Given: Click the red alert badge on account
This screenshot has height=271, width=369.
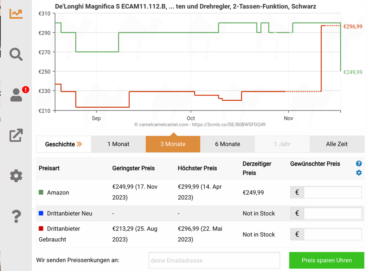Looking at the screenshot, I should [x=25, y=90].
